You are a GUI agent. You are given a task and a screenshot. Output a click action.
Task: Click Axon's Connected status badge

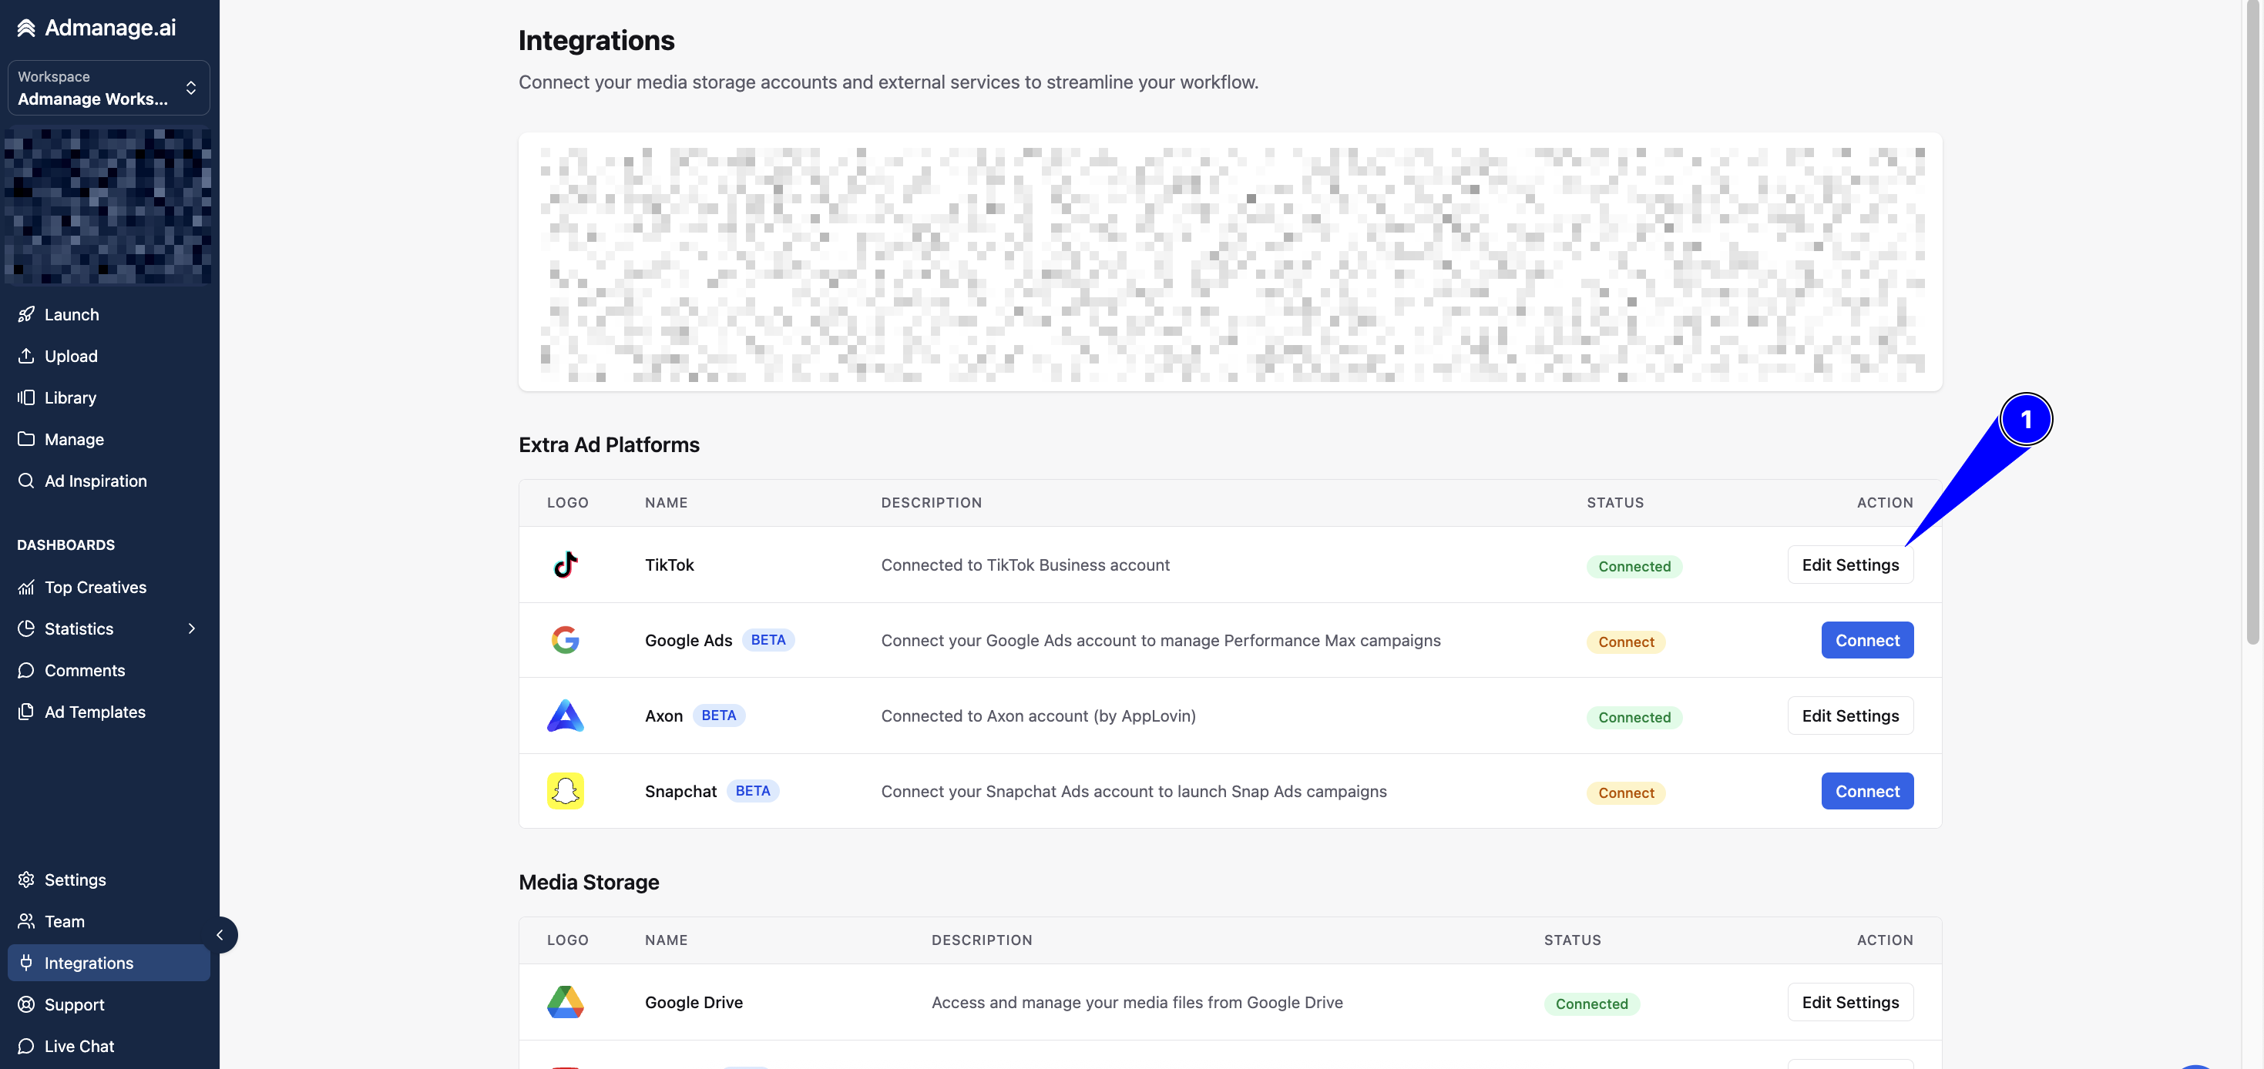tap(1634, 718)
